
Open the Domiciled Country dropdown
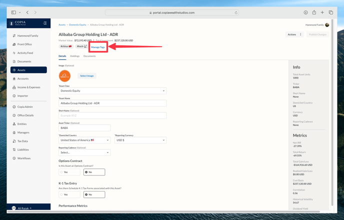click(x=84, y=140)
